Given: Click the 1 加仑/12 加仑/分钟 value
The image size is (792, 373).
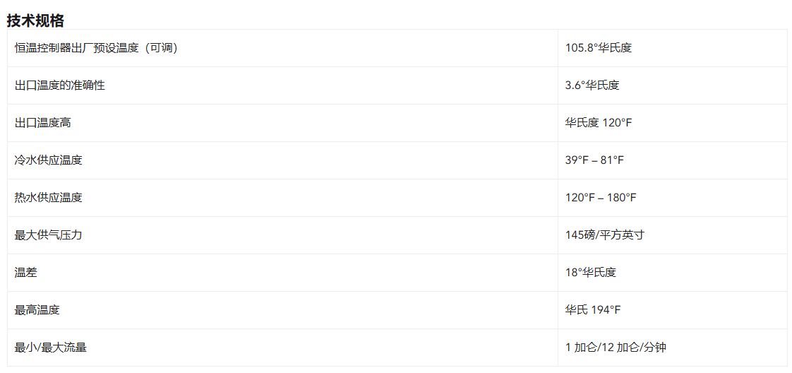Looking at the screenshot, I should (616, 348).
